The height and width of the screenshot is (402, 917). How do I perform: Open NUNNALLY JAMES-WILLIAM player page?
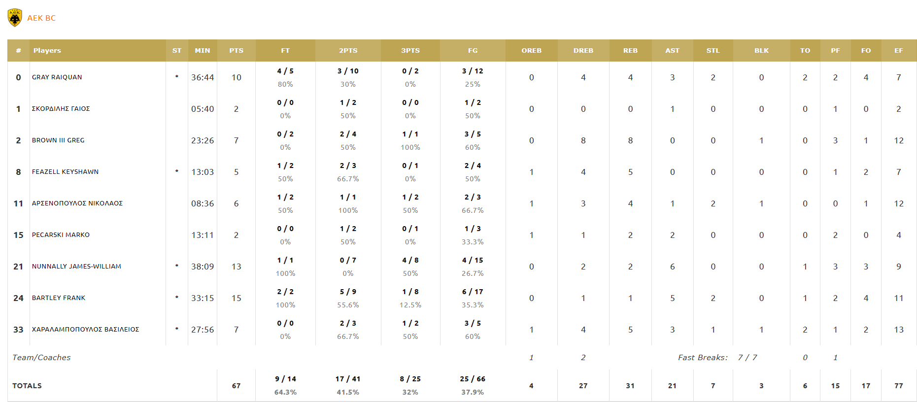point(76,267)
